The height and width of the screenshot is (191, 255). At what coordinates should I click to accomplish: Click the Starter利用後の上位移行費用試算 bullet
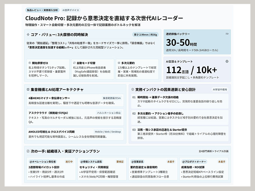(x=202, y=177)
